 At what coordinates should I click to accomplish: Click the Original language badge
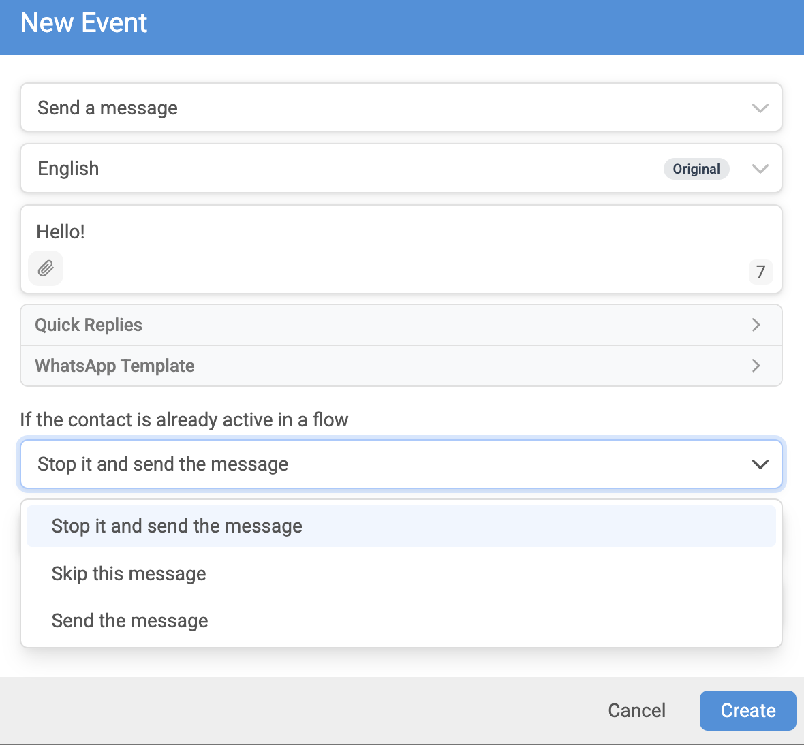pos(696,169)
